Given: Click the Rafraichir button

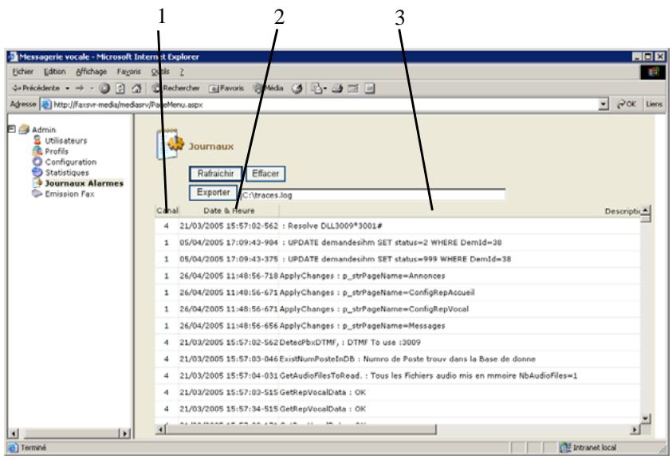Looking at the screenshot, I should (215, 174).
